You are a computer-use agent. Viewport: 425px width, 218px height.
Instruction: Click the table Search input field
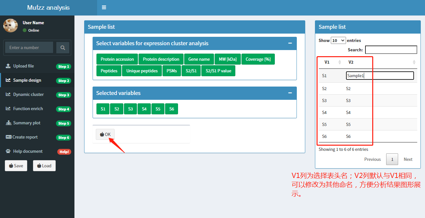pyautogui.click(x=391, y=50)
